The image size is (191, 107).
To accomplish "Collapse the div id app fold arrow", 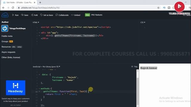I will 39,33.
